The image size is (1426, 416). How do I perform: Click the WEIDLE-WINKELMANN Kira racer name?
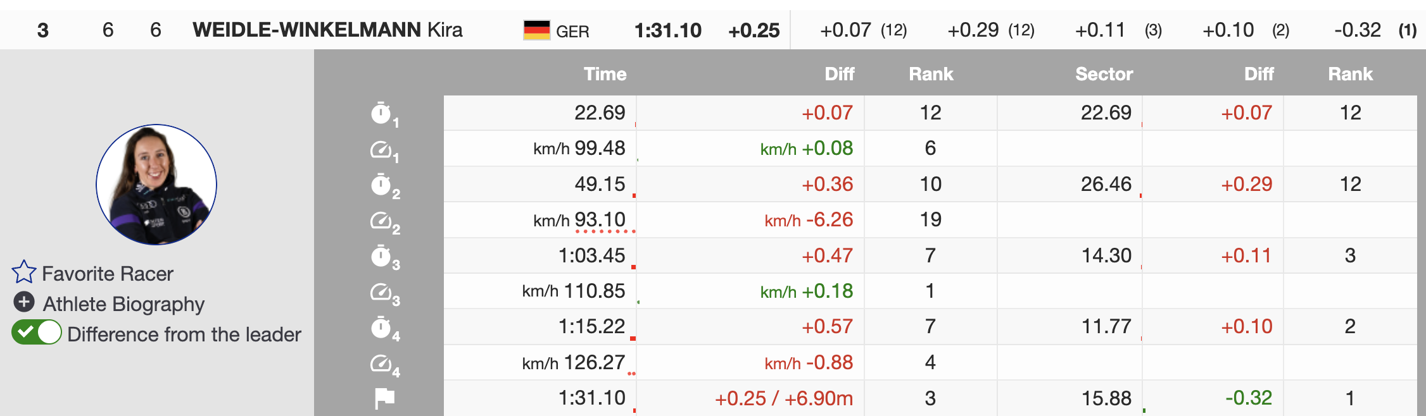tap(327, 30)
